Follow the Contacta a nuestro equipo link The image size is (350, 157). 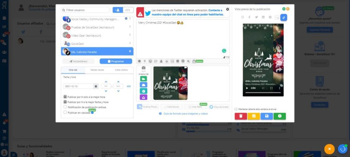(x=188, y=12)
